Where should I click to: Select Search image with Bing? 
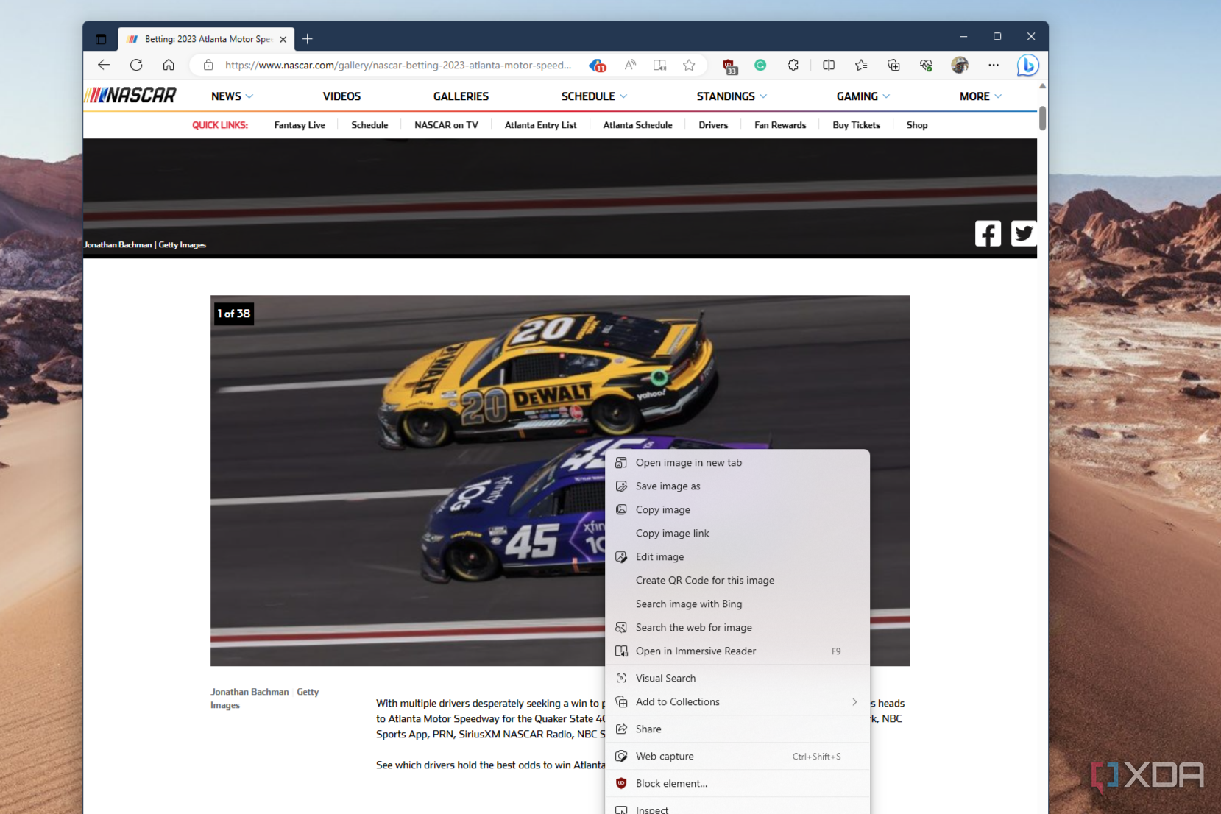point(737,604)
